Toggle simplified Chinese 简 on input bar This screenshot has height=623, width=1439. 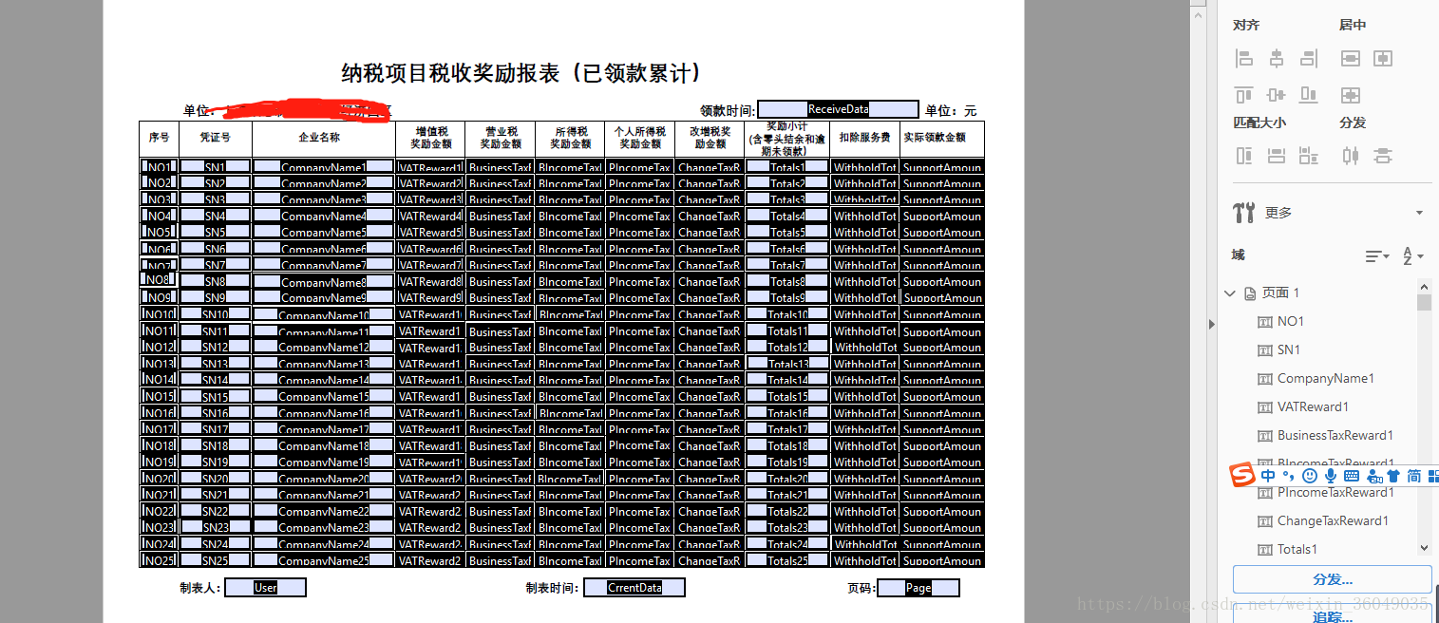(1414, 476)
